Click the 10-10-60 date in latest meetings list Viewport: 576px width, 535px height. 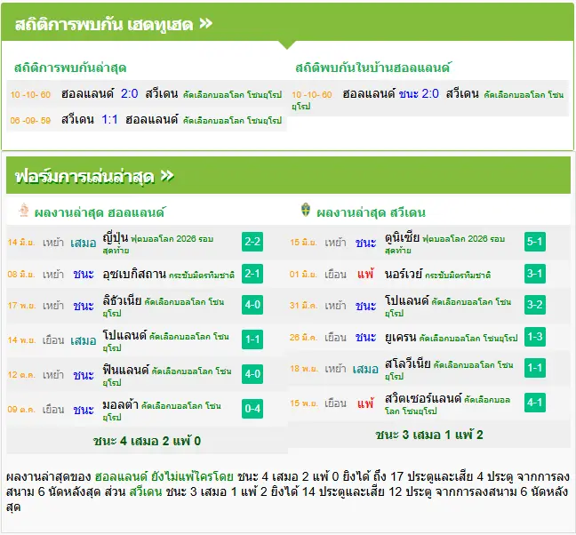[30, 94]
